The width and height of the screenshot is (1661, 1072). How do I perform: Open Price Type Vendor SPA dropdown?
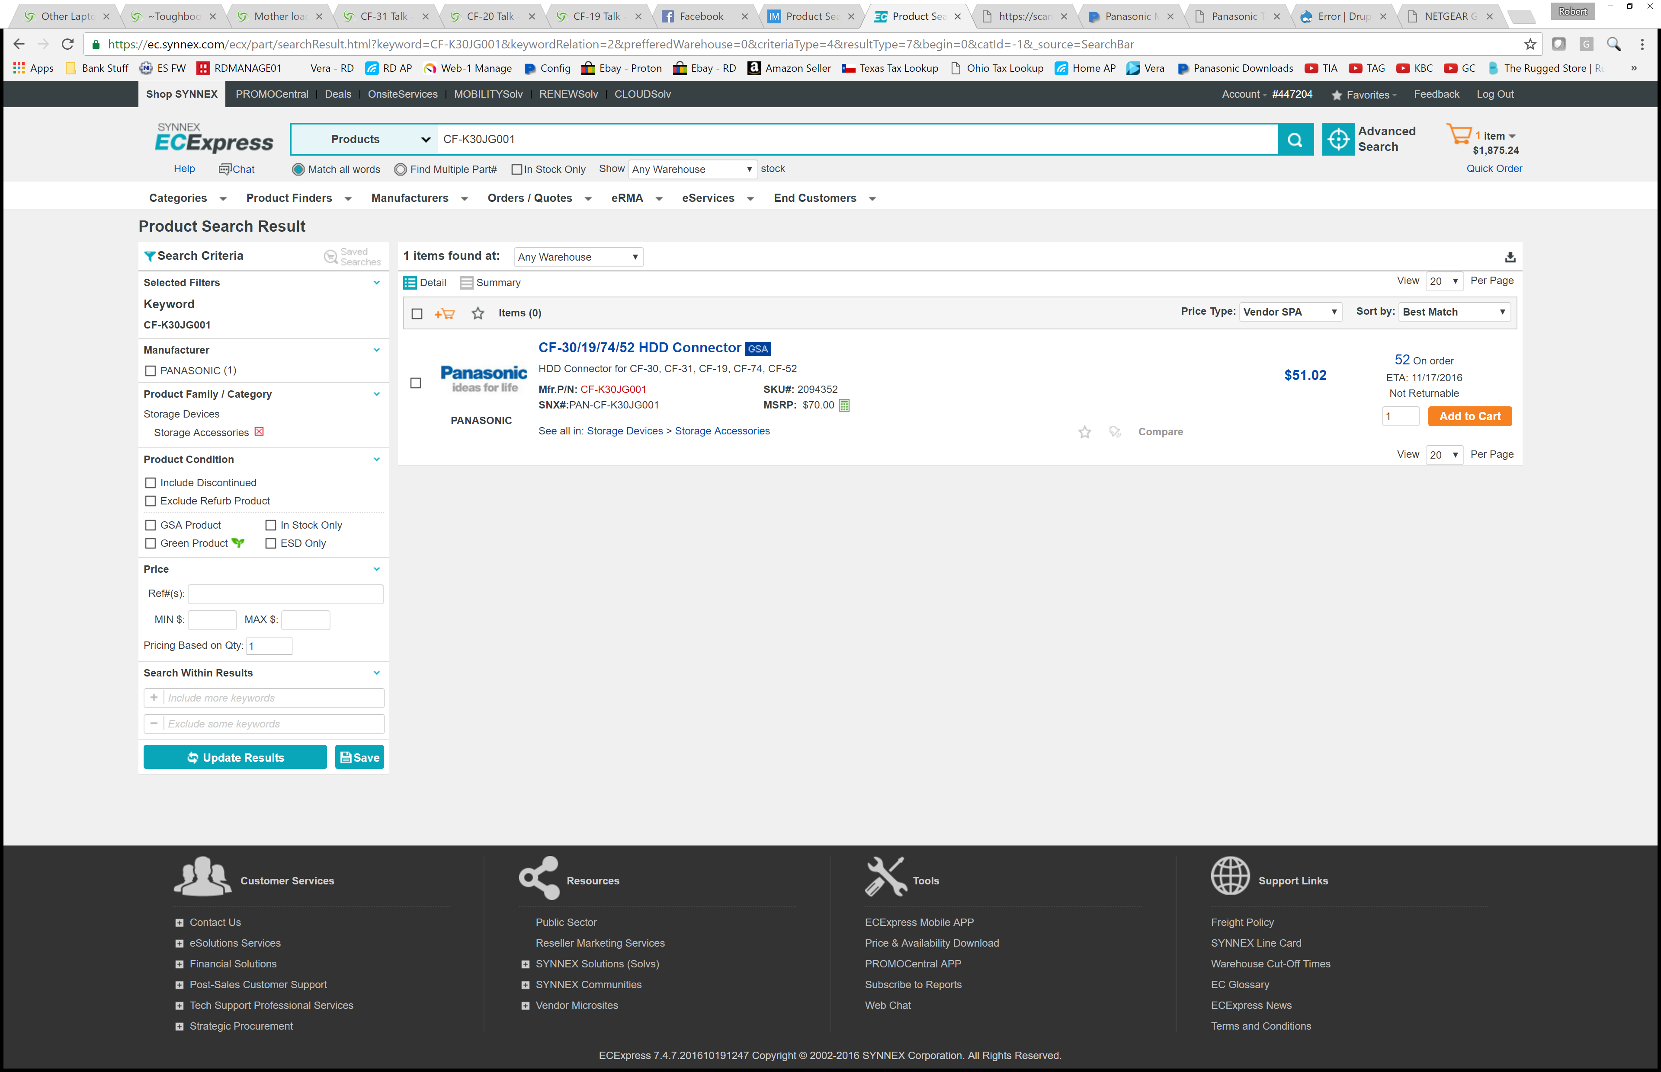click(1290, 312)
